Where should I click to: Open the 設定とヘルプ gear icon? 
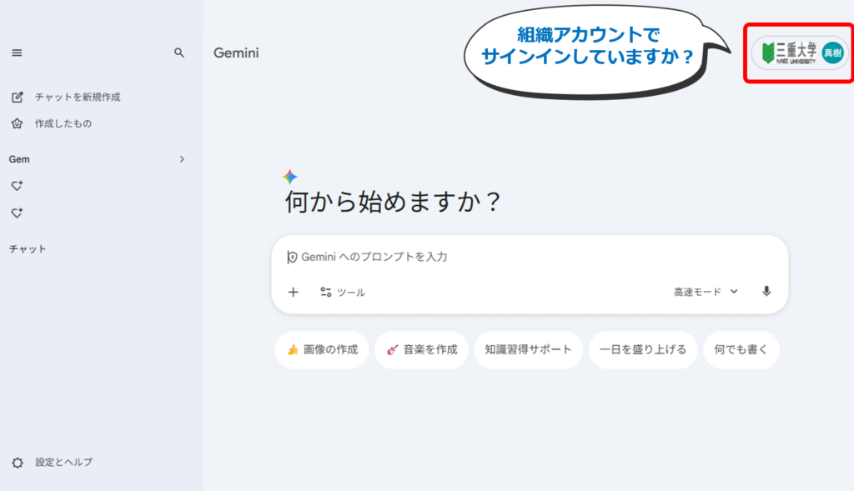pos(17,462)
